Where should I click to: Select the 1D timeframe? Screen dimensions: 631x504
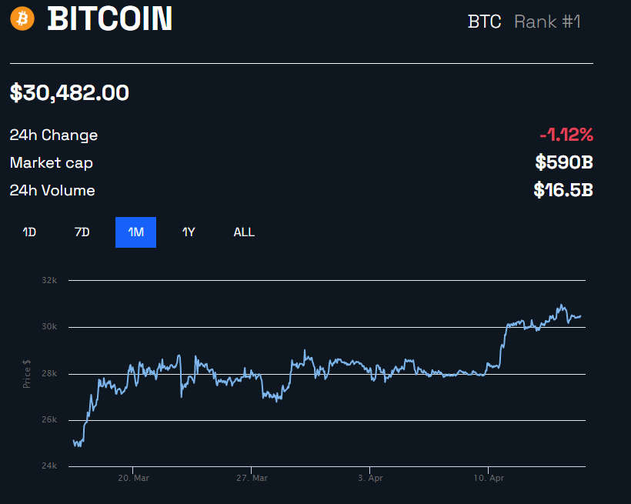tap(28, 232)
